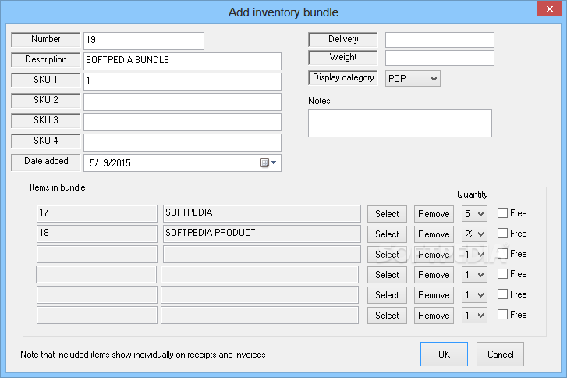
Task: Click inside the Notes text area
Action: 400,123
